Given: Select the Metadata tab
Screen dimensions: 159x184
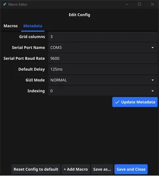Looking at the screenshot, I should click(33, 26).
